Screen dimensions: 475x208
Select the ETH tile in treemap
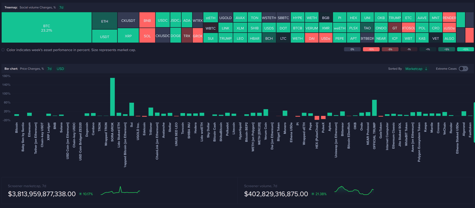point(105,21)
